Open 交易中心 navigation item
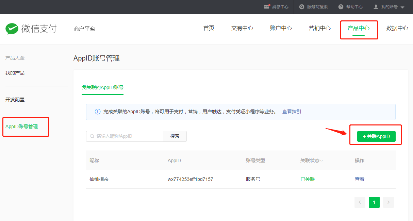The width and height of the screenshot is (413, 221). click(x=242, y=28)
